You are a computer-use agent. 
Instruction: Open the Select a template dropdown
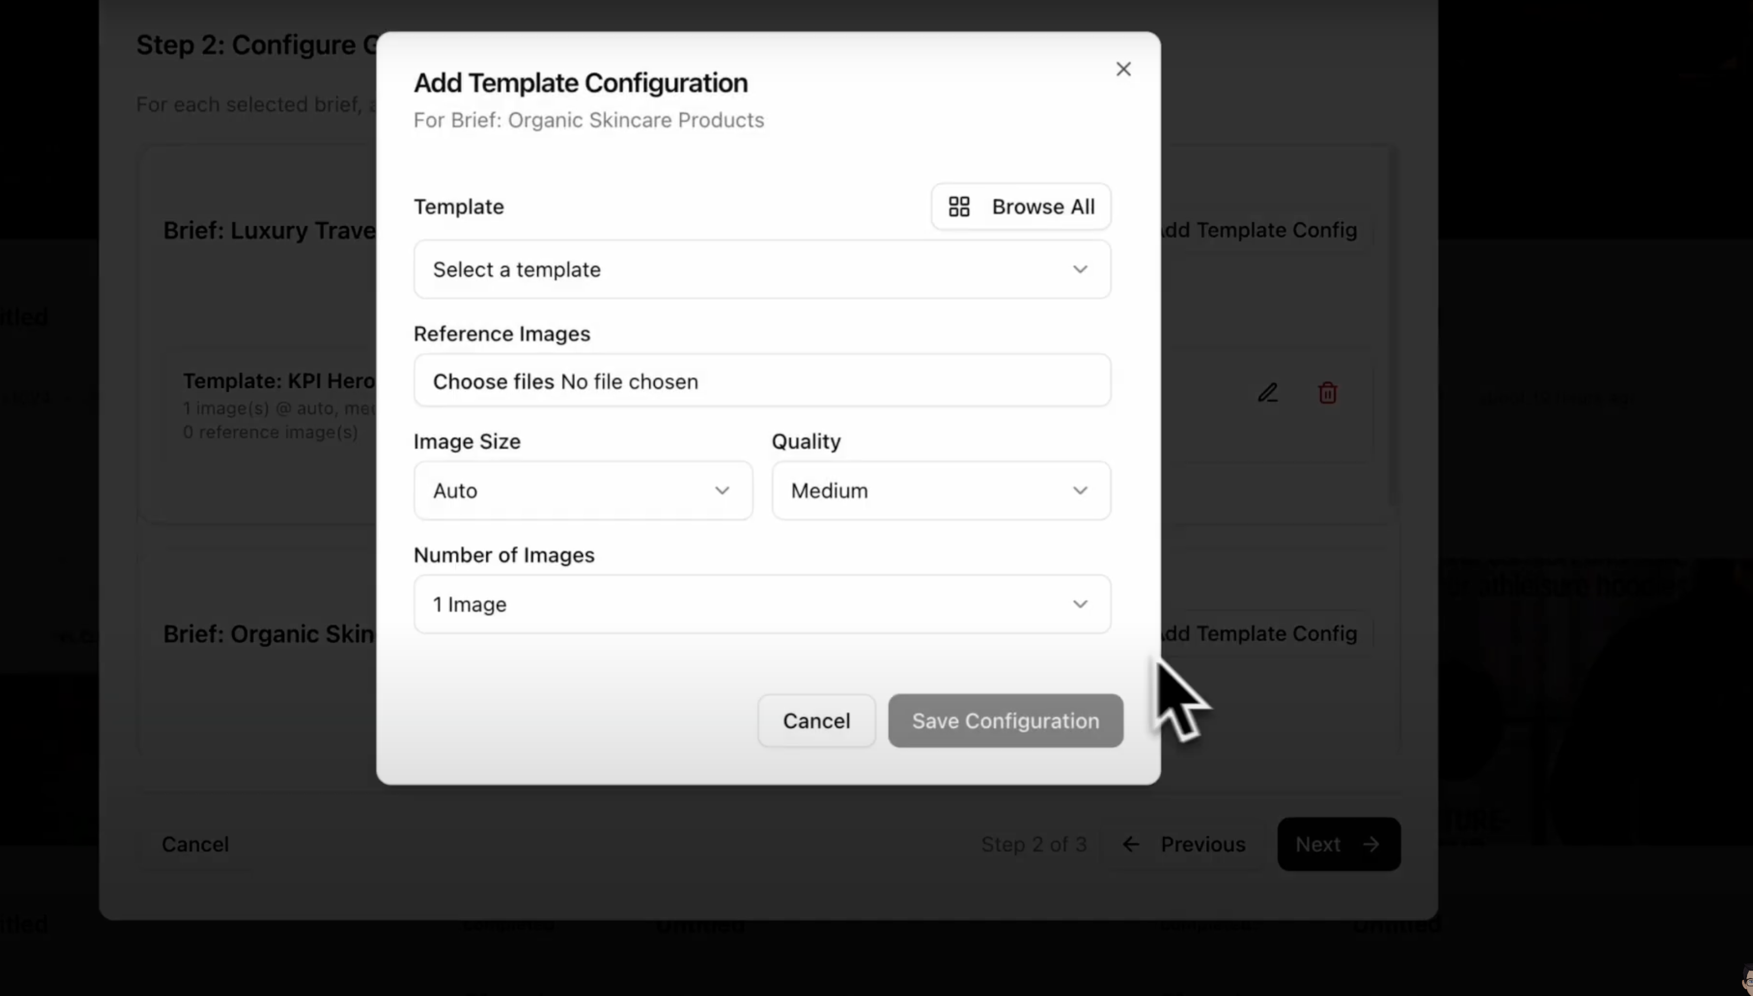point(762,269)
